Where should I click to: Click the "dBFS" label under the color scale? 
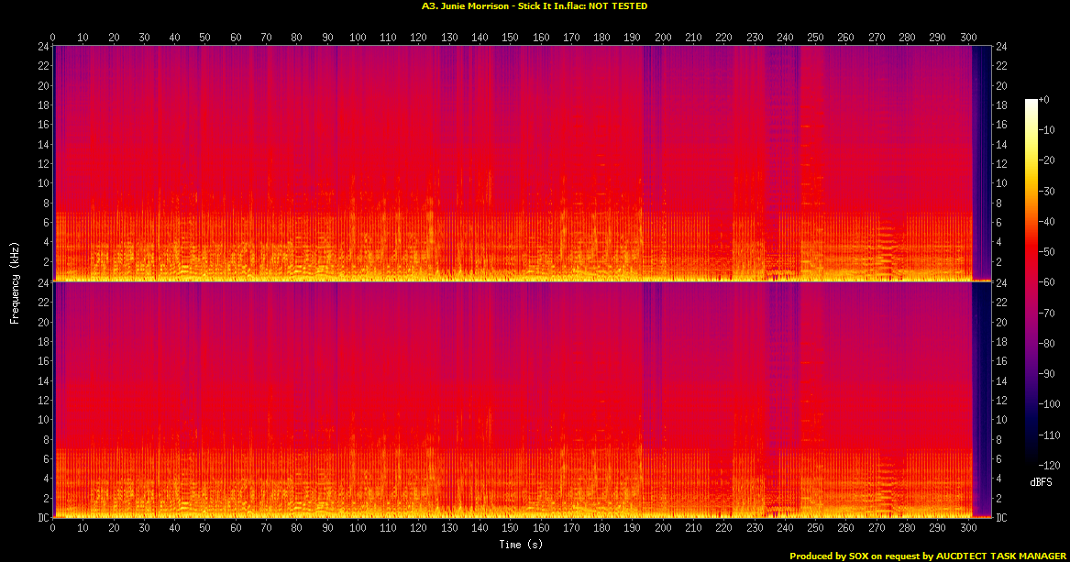coord(1041,482)
